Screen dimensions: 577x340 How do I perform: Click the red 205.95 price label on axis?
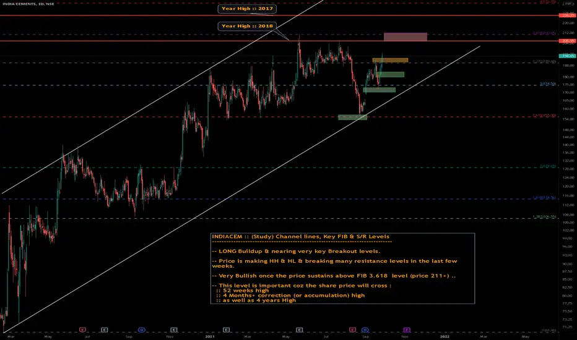(567, 41)
